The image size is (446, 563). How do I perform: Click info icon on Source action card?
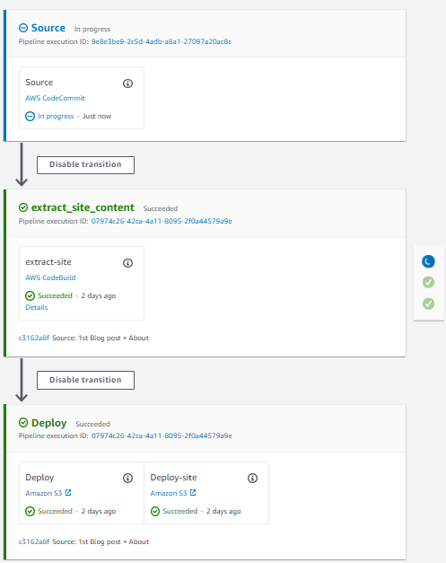[x=127, y=84]
